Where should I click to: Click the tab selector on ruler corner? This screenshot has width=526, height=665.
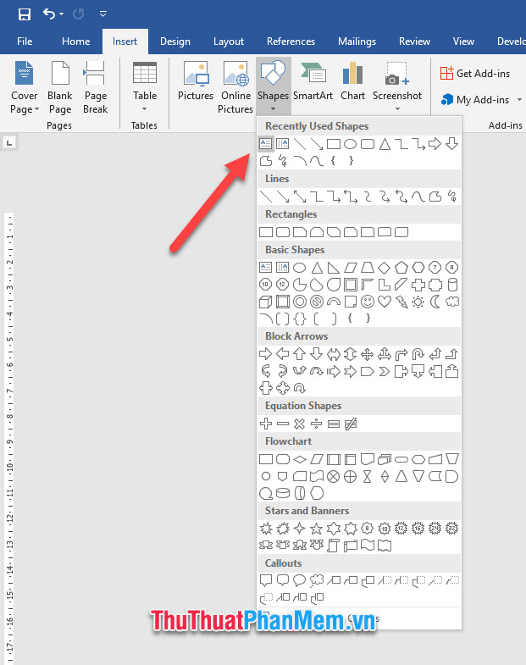click(x=9, y=143)
